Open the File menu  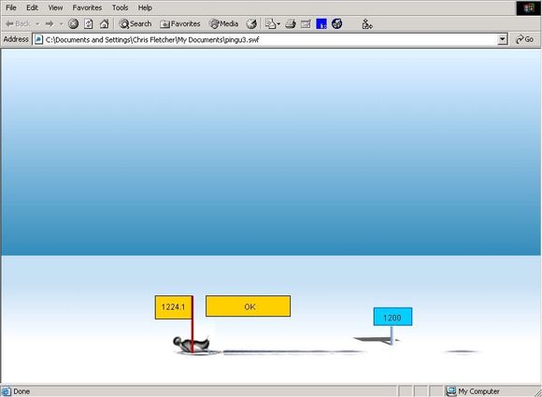point(11,7)
